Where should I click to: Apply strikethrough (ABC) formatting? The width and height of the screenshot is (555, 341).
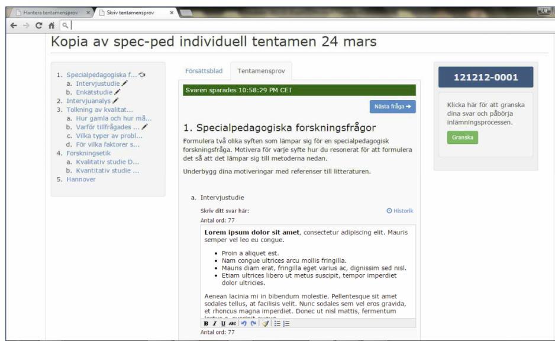click(x=232, y=323)
